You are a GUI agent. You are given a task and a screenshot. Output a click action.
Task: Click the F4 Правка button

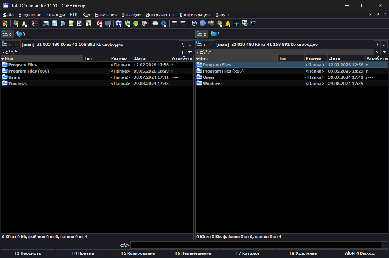[83, 253]
